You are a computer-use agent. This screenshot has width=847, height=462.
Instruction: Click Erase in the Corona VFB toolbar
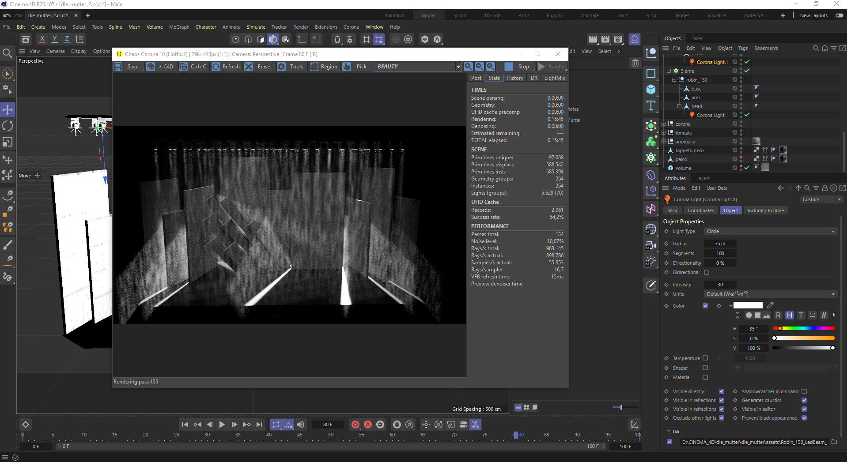258,67
